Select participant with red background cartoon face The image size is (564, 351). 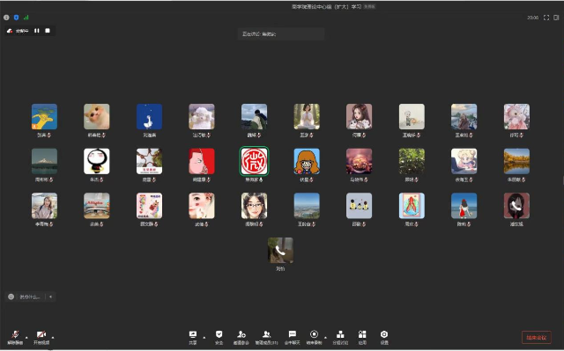click(202, 161)
